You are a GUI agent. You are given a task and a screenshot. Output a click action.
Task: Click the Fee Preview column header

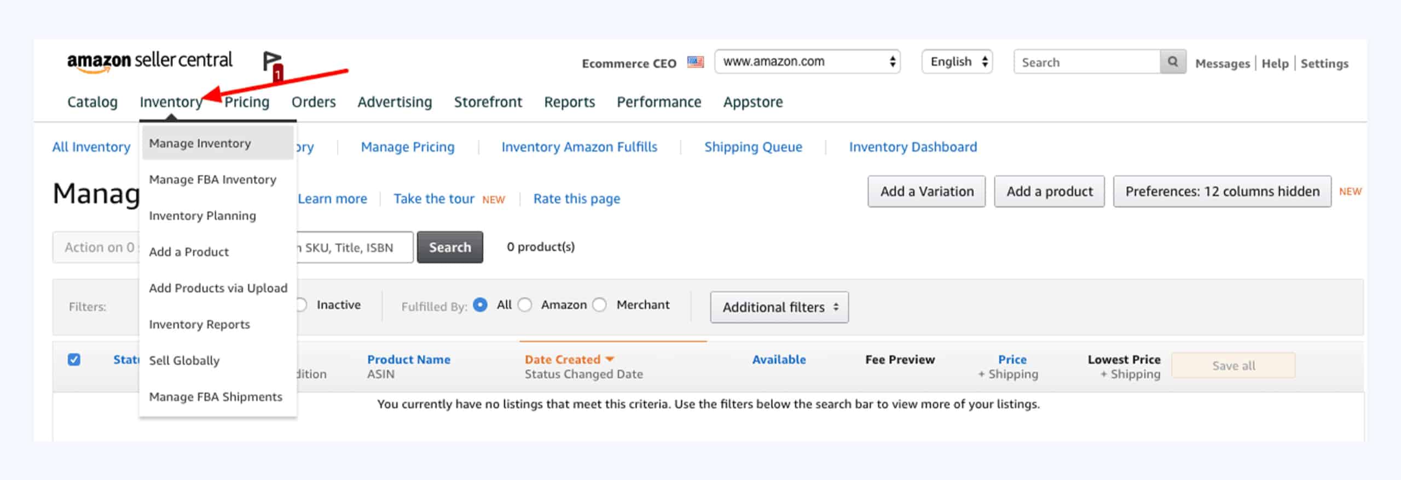pyautogui.click(x=900, y=360)
